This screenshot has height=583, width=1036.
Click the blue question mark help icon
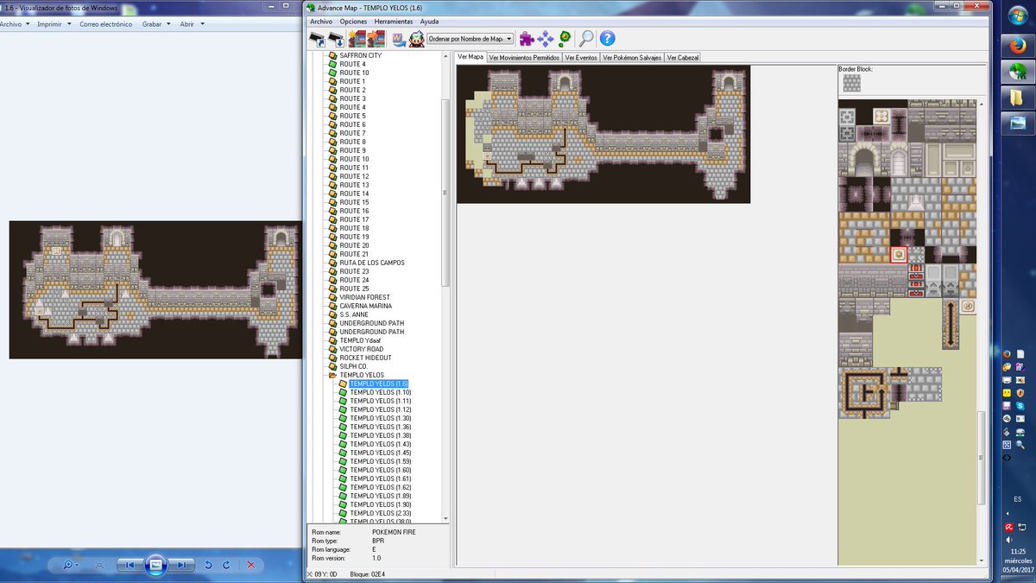click(607, 38)
